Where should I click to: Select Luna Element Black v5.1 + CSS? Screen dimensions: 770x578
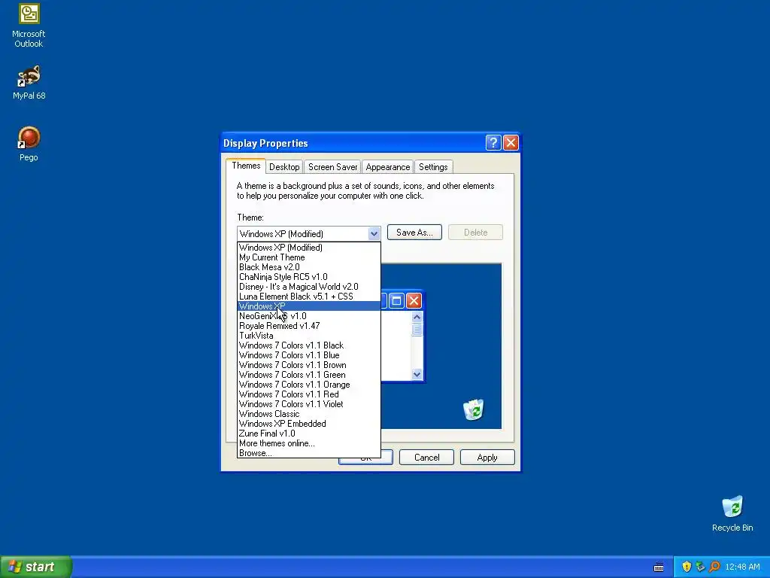(x=309, y=297)
